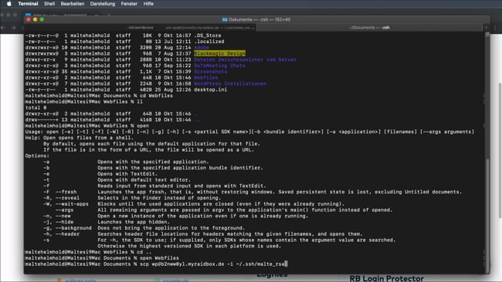
Task: Add a new terminal tab with plus button
Action: pos(486,28)
